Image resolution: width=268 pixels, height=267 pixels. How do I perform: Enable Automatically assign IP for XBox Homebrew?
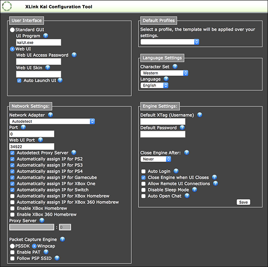tap(13, 196)
